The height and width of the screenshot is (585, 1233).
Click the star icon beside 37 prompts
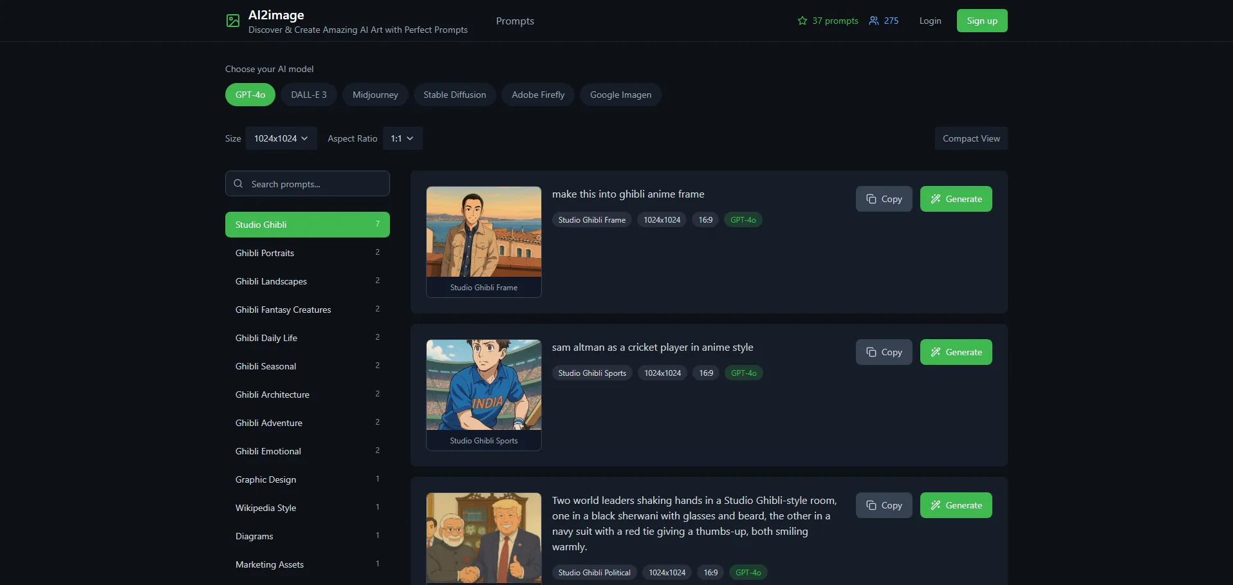coord(802,21)
